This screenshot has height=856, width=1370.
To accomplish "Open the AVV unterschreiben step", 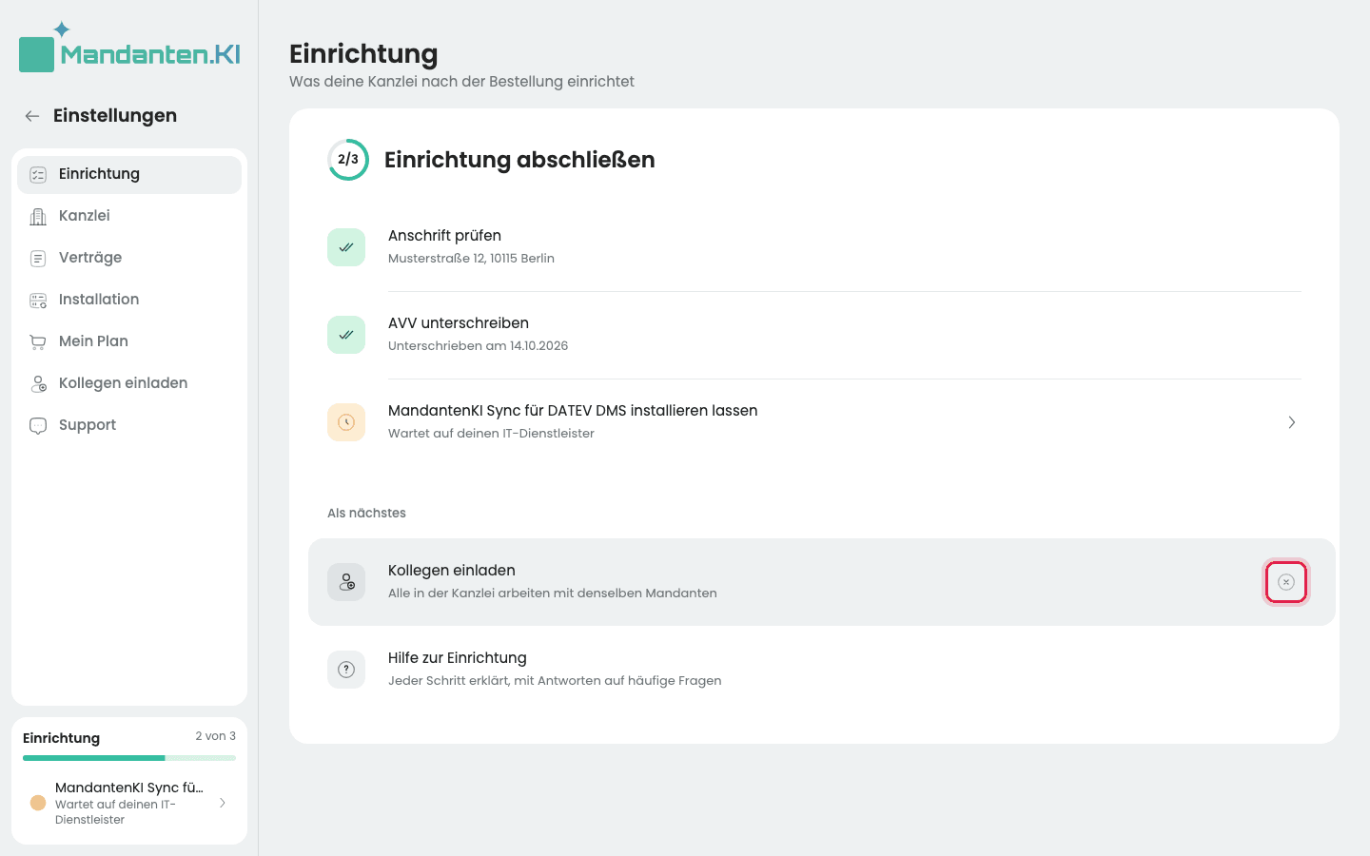I will (814, 335).
